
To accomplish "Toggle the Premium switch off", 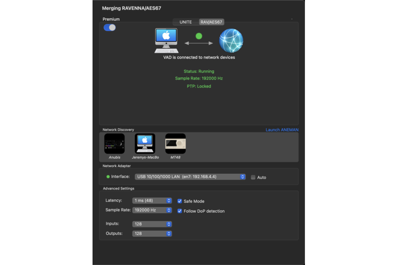I will click(x=109, y=27).
